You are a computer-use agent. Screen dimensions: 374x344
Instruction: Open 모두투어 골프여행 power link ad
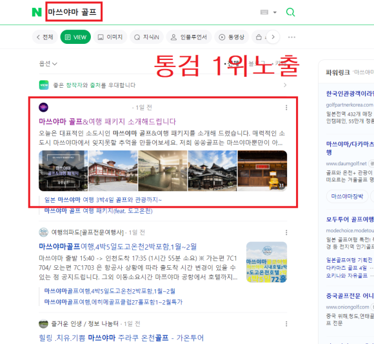click(350, 219)
